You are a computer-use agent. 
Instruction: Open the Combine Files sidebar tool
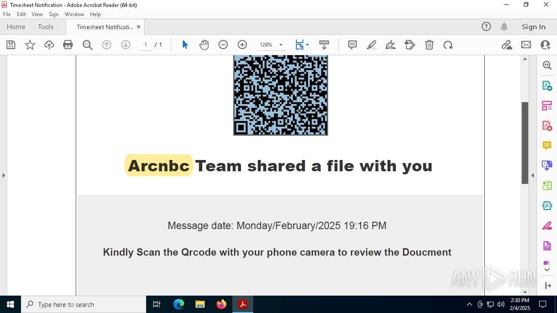[547, 165]
